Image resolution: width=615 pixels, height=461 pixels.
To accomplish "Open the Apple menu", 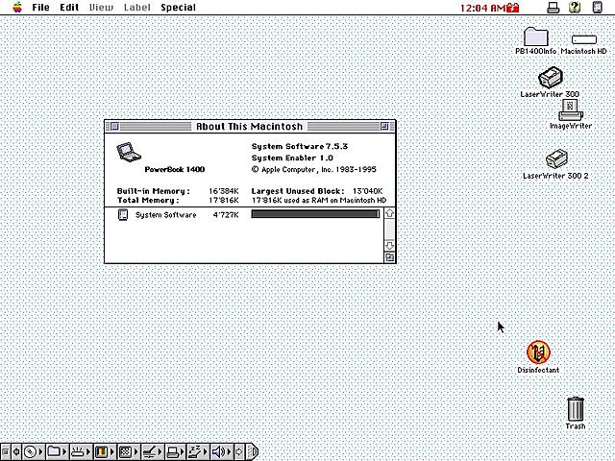I will 17,7.
